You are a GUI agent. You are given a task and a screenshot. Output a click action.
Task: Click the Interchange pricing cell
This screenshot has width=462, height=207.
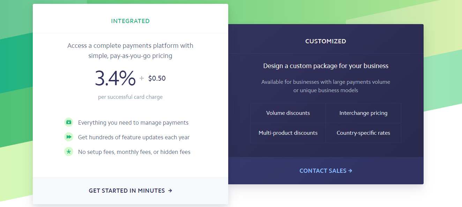coord(363,113)
